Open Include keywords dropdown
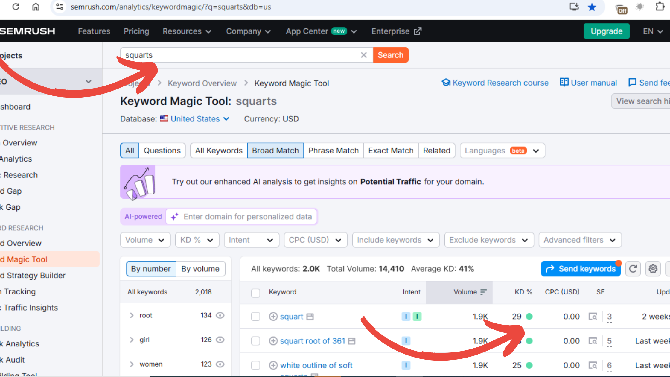Screen dimensions: 670x377 396,240
